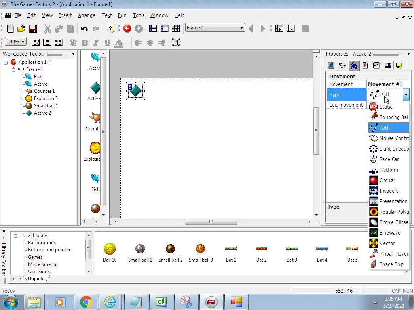This screenshot has width=414, height=310.
Task: Switch to the Objects library tab
Action: pos(36,279)
